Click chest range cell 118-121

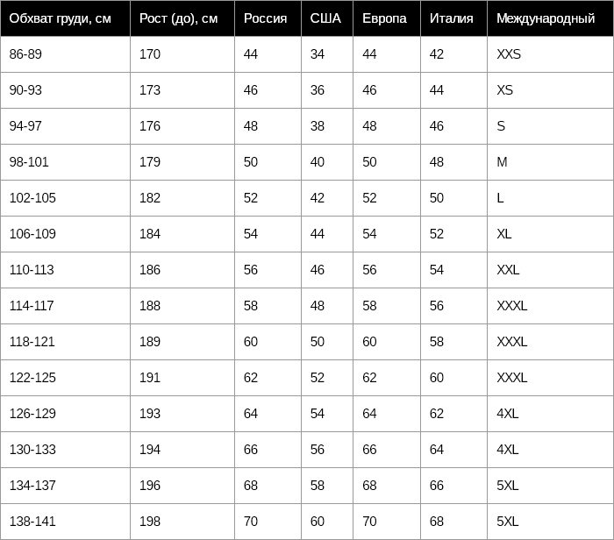[x=32, y=342]
